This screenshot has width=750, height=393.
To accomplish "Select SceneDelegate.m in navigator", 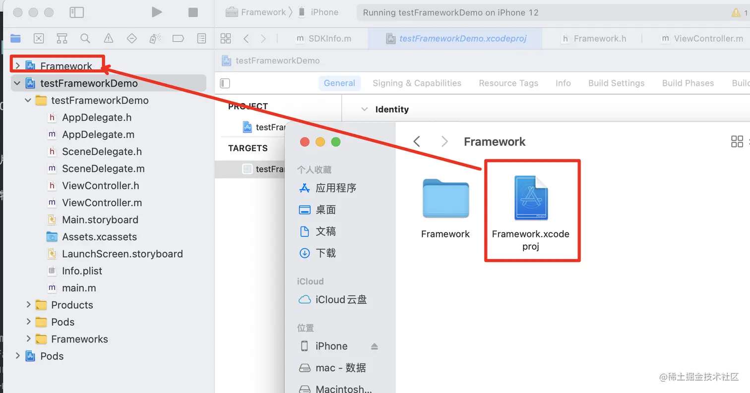I will [x=103, y=168].
